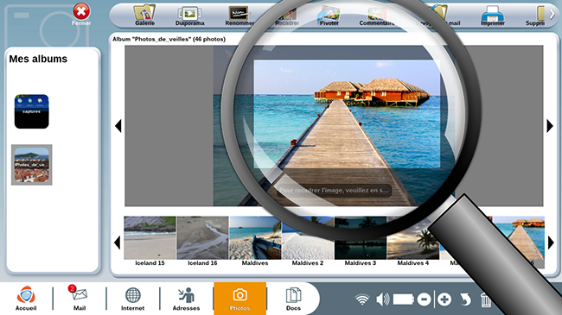Open the Galerie view

tap(144, 15)
